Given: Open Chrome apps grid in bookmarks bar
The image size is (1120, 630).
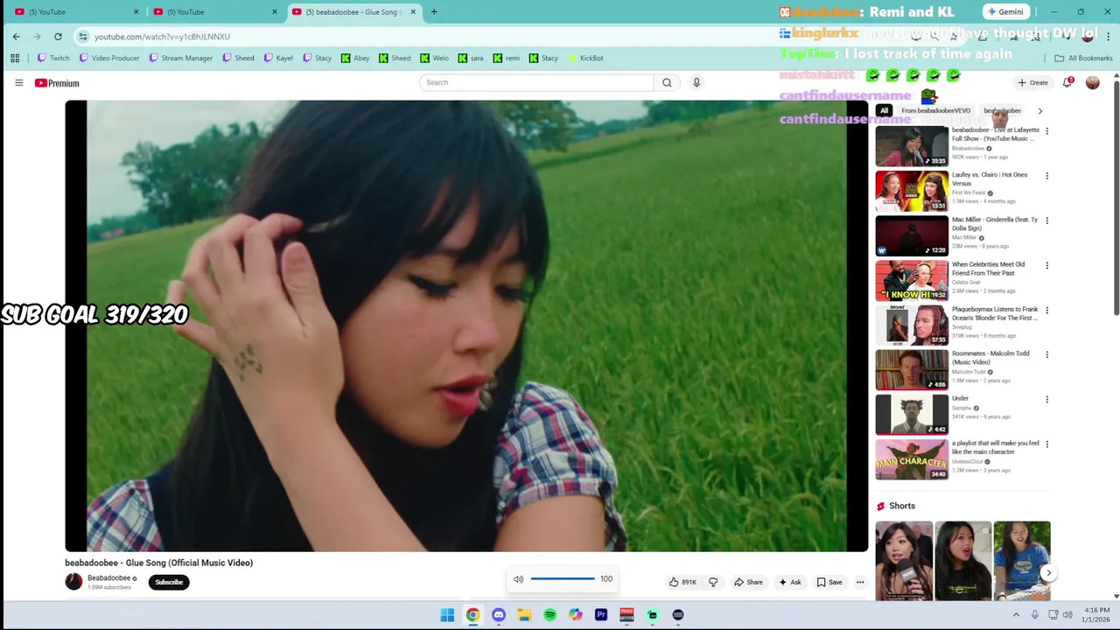Looking at the screenshot, I should (15, 58).
